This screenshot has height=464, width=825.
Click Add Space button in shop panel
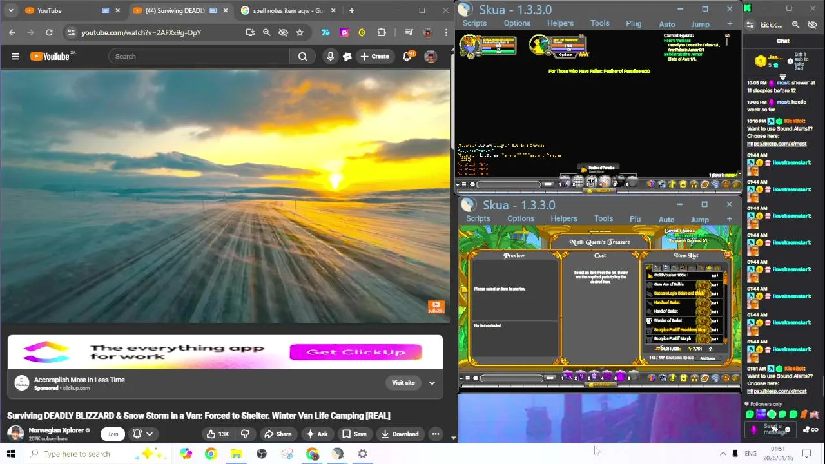click(x=708, y=358)
